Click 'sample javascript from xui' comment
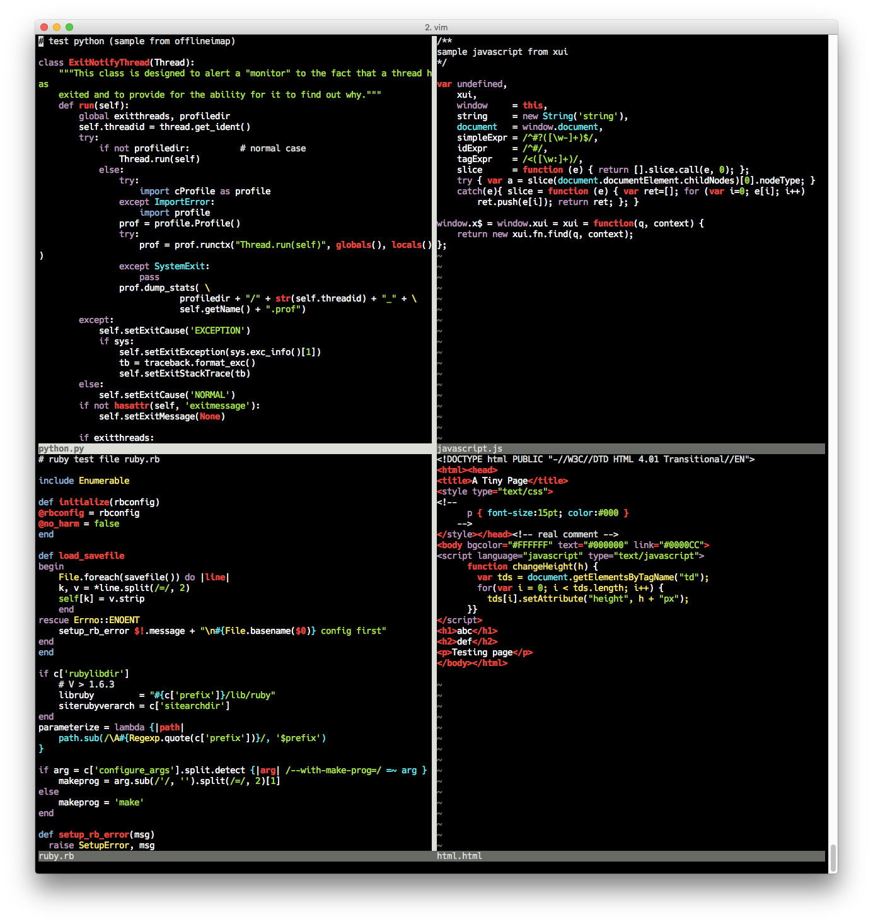Screen dimensions: 873x924 [x=502, y=52]
